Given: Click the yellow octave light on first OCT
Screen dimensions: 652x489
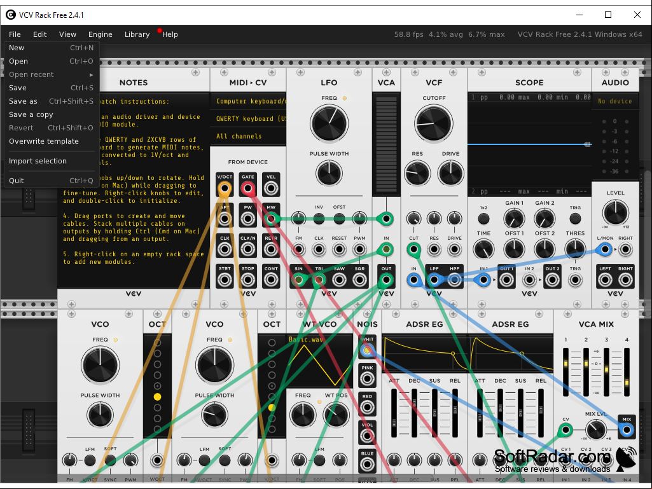Looking at the screenshot, I should [157, 397].
